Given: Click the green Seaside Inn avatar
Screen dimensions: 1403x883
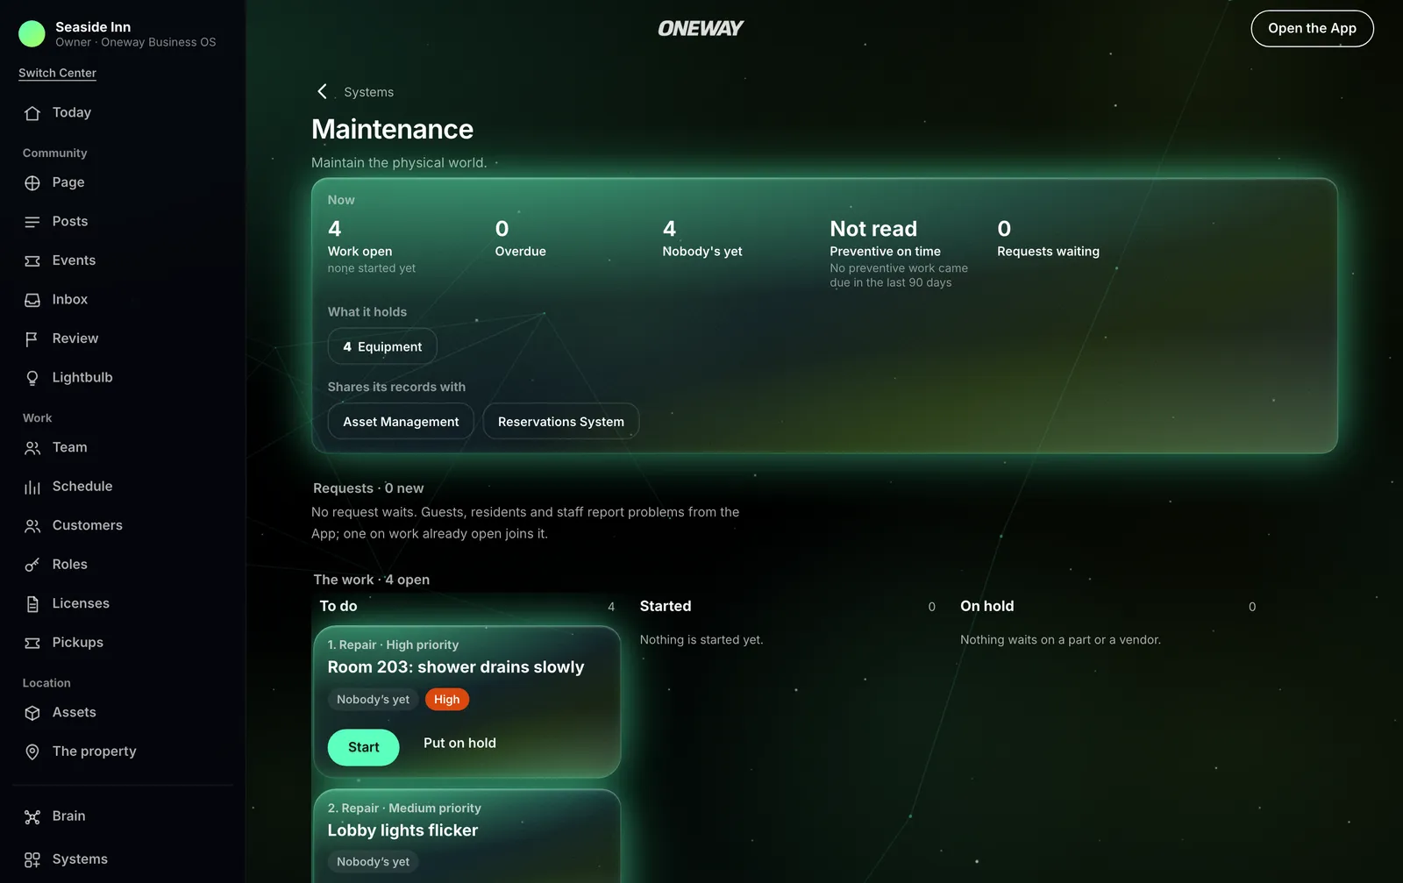Looking at the screenshot, I should pyautogui.click(x=32, y=33).
